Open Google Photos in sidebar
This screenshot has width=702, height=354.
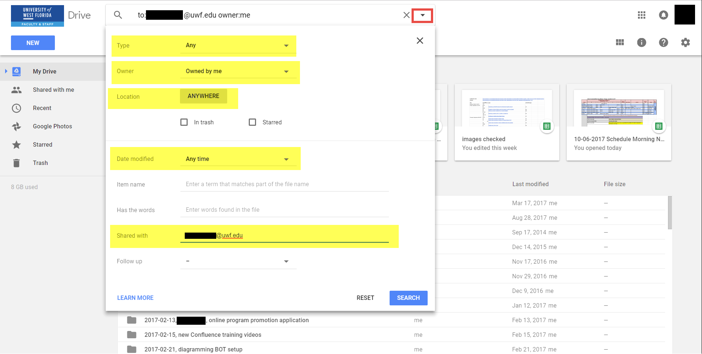pos(52,126)
